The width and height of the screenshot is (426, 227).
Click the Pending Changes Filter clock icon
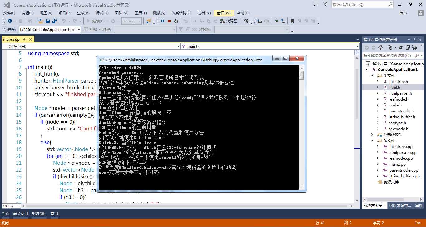coord(390,48)
